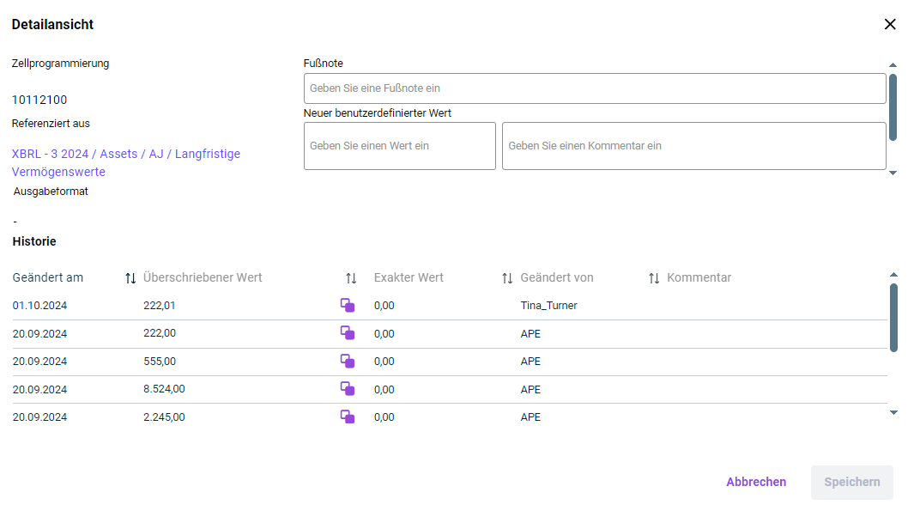Viewport: 914px width, 517px height.
Task: Click the Historie heading
Action: tap(34, 241)
